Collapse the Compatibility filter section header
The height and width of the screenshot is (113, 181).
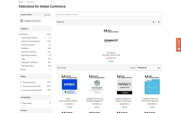click(x=35, y=97)
